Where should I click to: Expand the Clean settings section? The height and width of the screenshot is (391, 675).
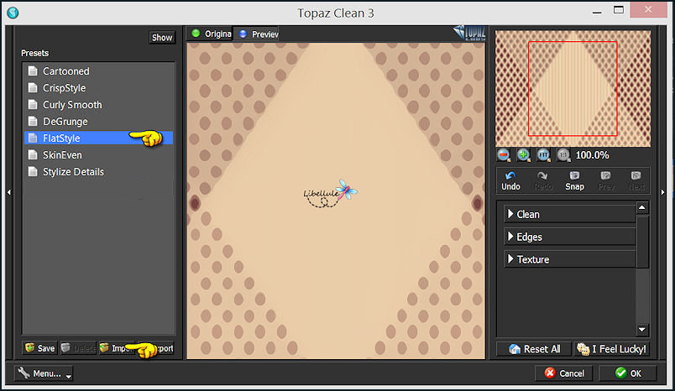click(x=569, y=214)
